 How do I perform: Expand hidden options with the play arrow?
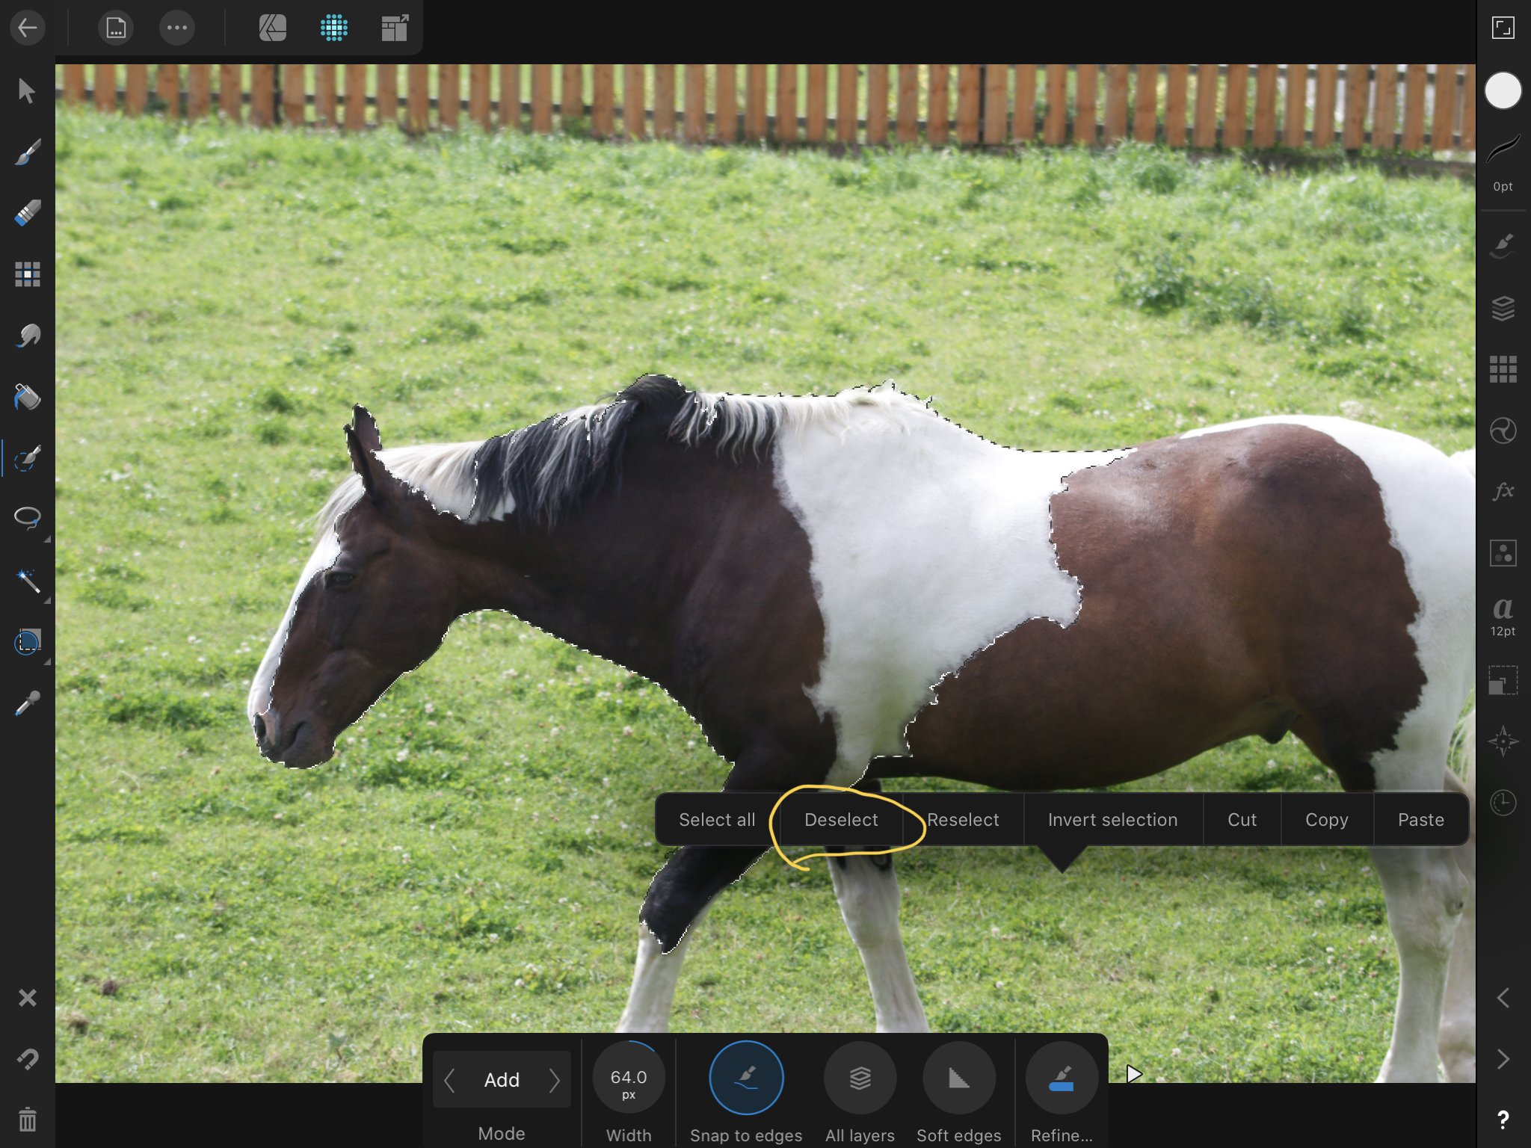coord(1133,1074)
